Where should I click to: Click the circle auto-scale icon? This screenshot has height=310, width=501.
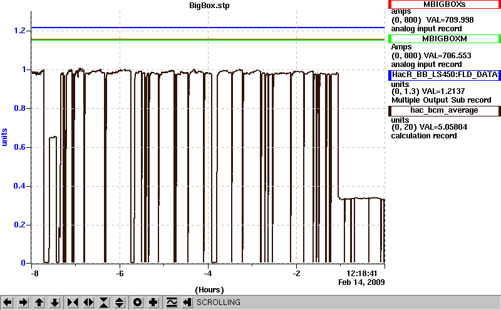(138, 302)
